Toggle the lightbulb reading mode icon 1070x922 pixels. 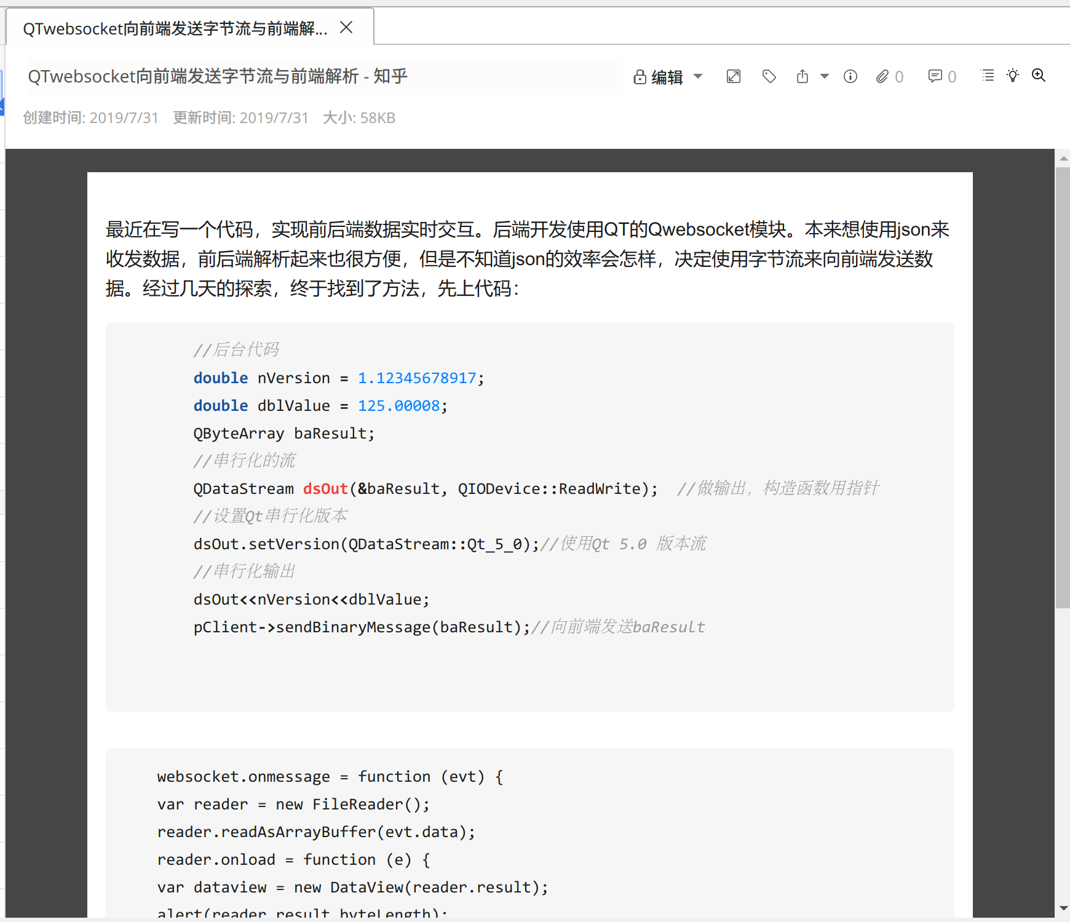tap(1013, 75)
